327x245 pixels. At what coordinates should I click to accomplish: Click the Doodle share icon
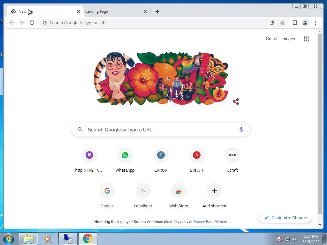click(236, 102)
